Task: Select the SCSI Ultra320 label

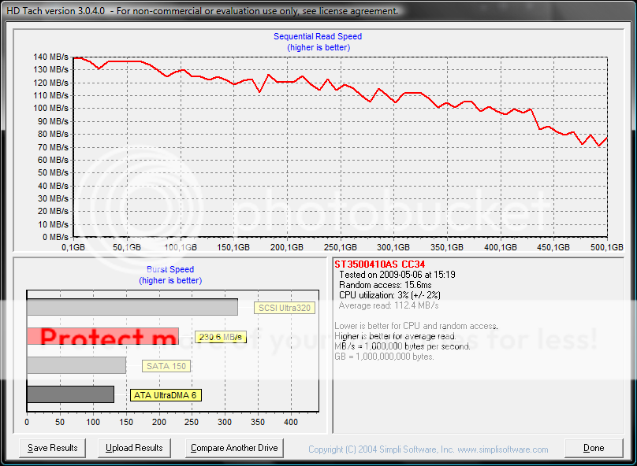Action: point(285,308)
